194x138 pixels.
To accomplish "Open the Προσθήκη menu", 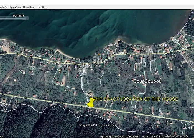I will 29,7.
